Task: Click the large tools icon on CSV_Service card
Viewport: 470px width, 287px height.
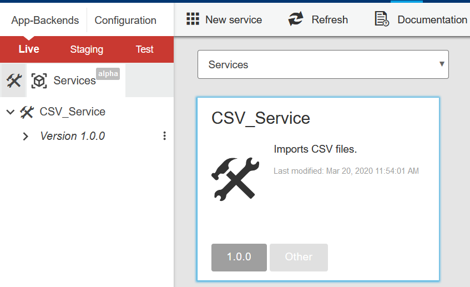Action: [235, 179]
